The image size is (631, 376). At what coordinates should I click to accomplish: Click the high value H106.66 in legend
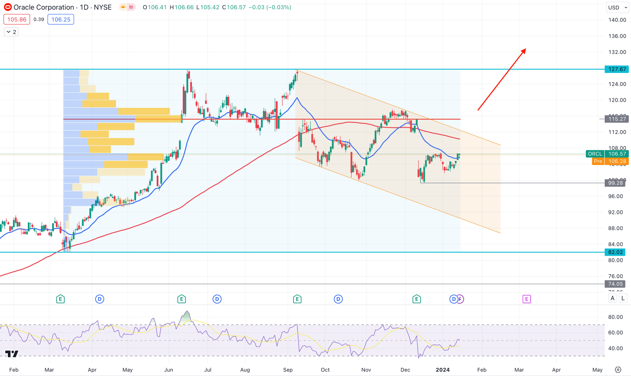[x=181, y=7]
